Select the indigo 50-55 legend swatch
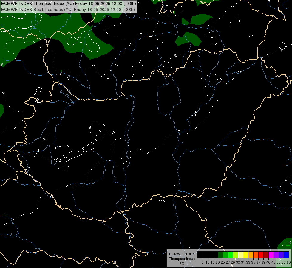 (281, 255)
